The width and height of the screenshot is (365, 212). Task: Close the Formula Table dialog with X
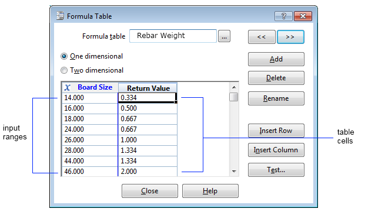tap(303, 16)
